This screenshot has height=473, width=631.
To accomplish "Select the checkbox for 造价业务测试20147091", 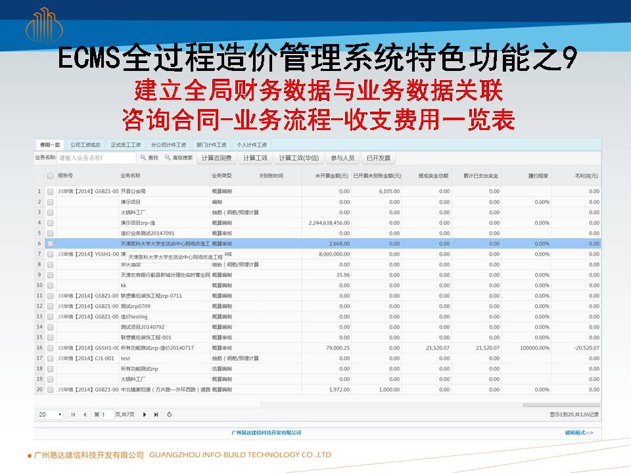I will click(51, 233).
